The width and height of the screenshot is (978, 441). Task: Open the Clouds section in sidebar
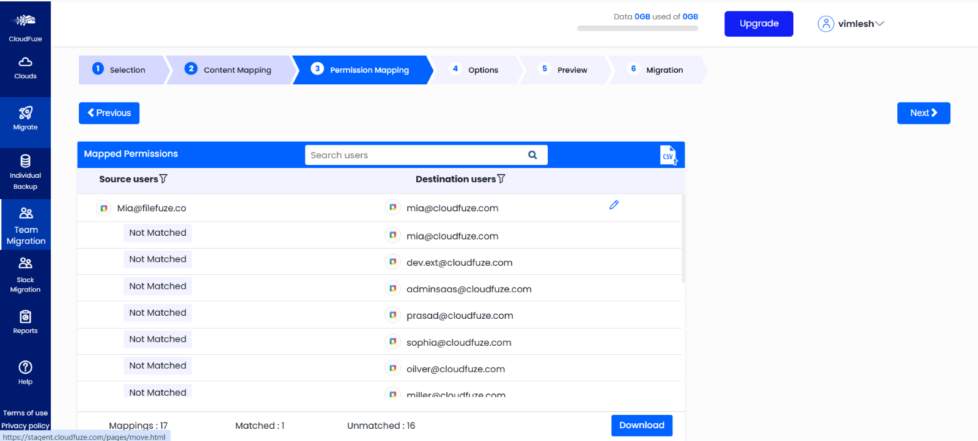point(25,68)
